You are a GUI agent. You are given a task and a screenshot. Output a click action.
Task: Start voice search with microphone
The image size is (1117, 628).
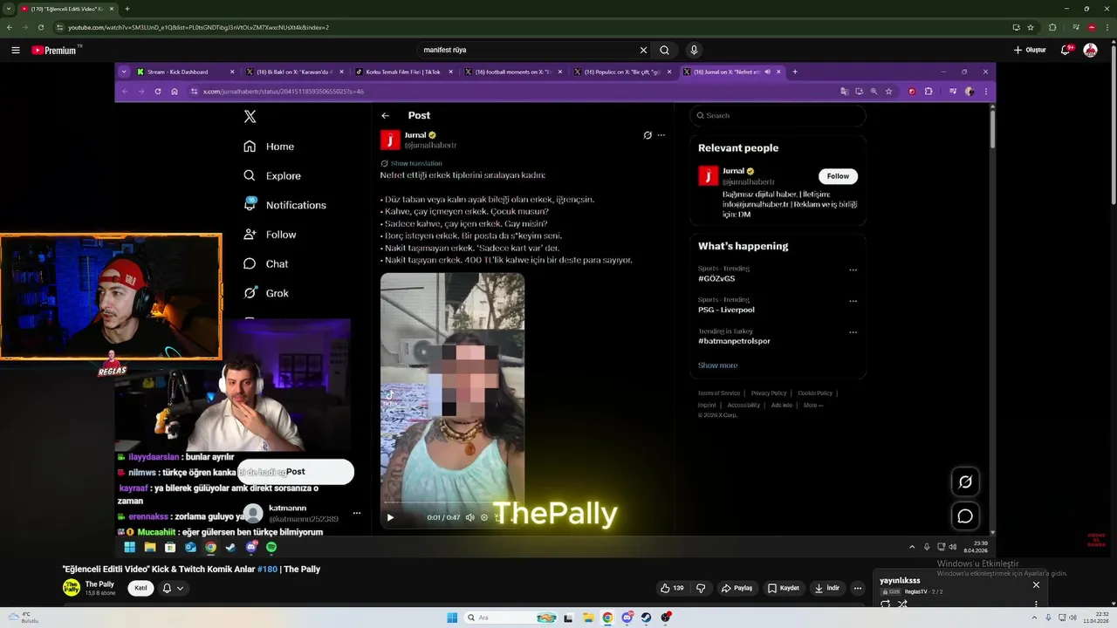click(694, 51)
